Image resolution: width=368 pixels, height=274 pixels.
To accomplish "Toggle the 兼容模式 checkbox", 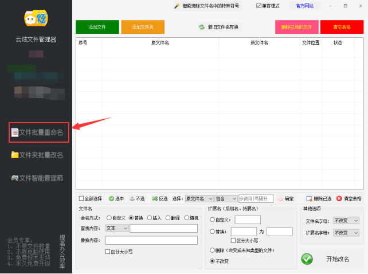I will pyautogui.click(x=259, y=6).
